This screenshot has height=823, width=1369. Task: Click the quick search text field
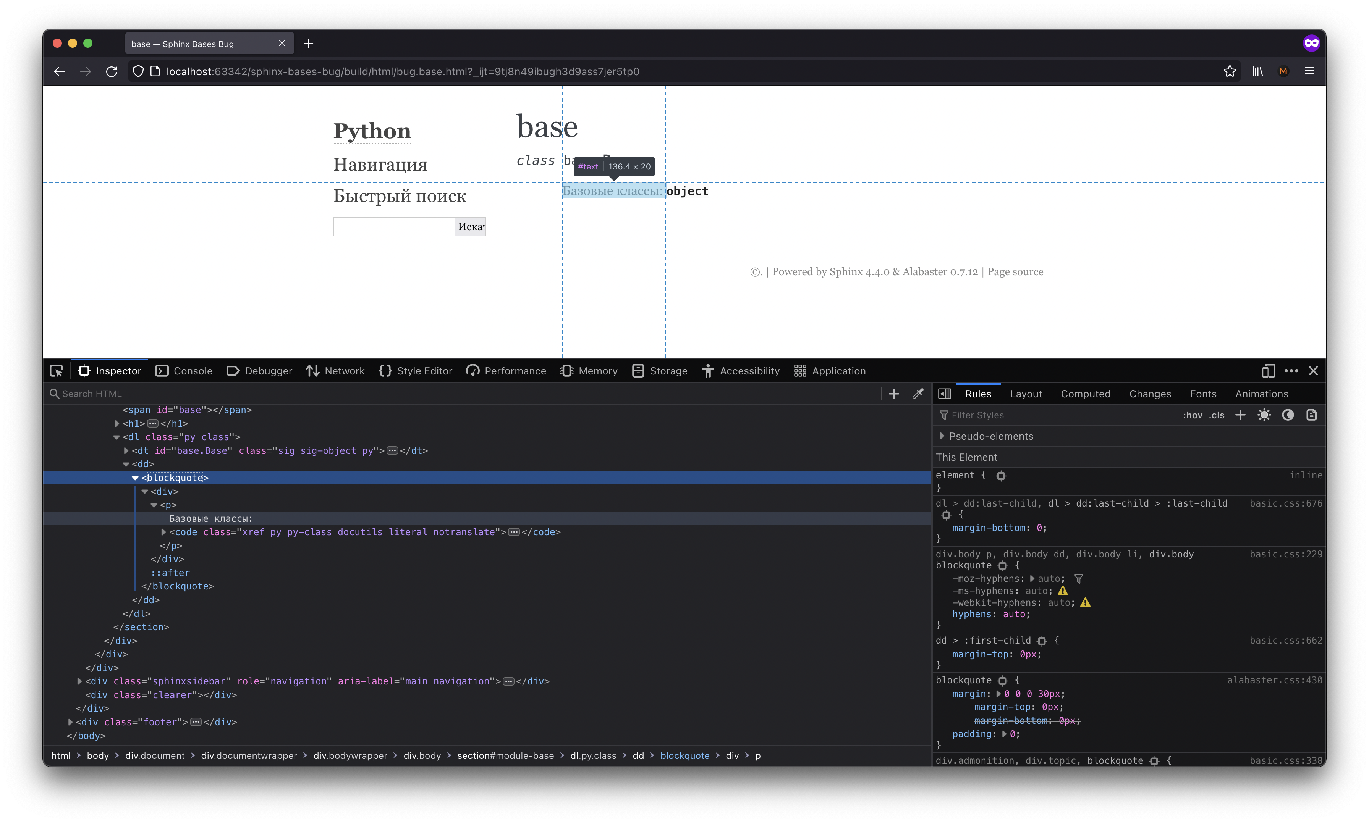[x=393, y=226]
